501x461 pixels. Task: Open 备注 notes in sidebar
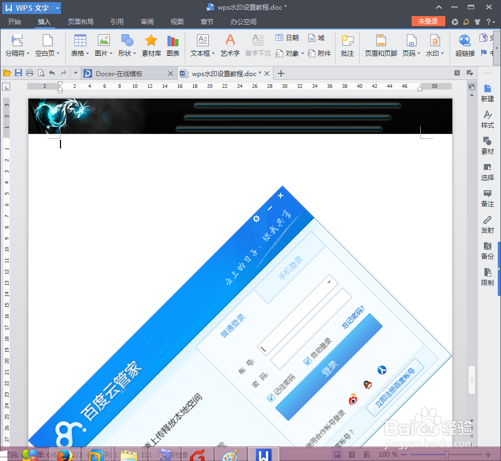(487, 198)
